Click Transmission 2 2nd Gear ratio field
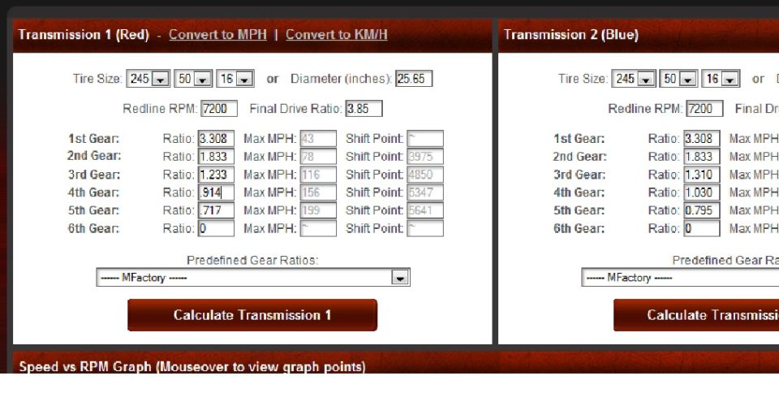The image size is (779, 415). pyautogui.click(x=701, y=157)
